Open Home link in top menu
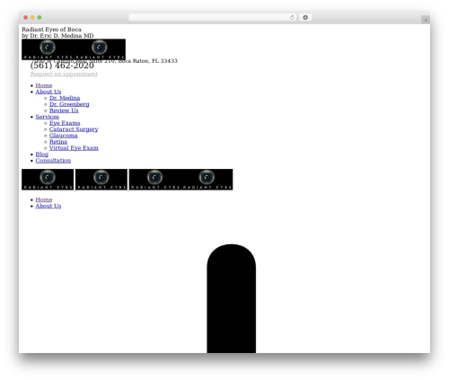 [44, 85]
